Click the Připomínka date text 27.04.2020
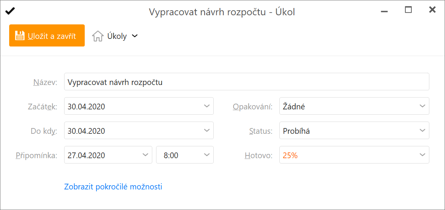Screen dimensions: 445x210 (x=86, y=155)
